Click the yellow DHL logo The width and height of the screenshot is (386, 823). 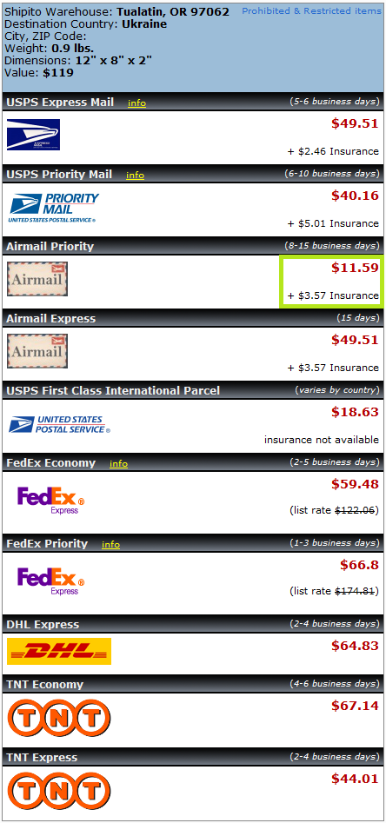[x=59, y=652]
